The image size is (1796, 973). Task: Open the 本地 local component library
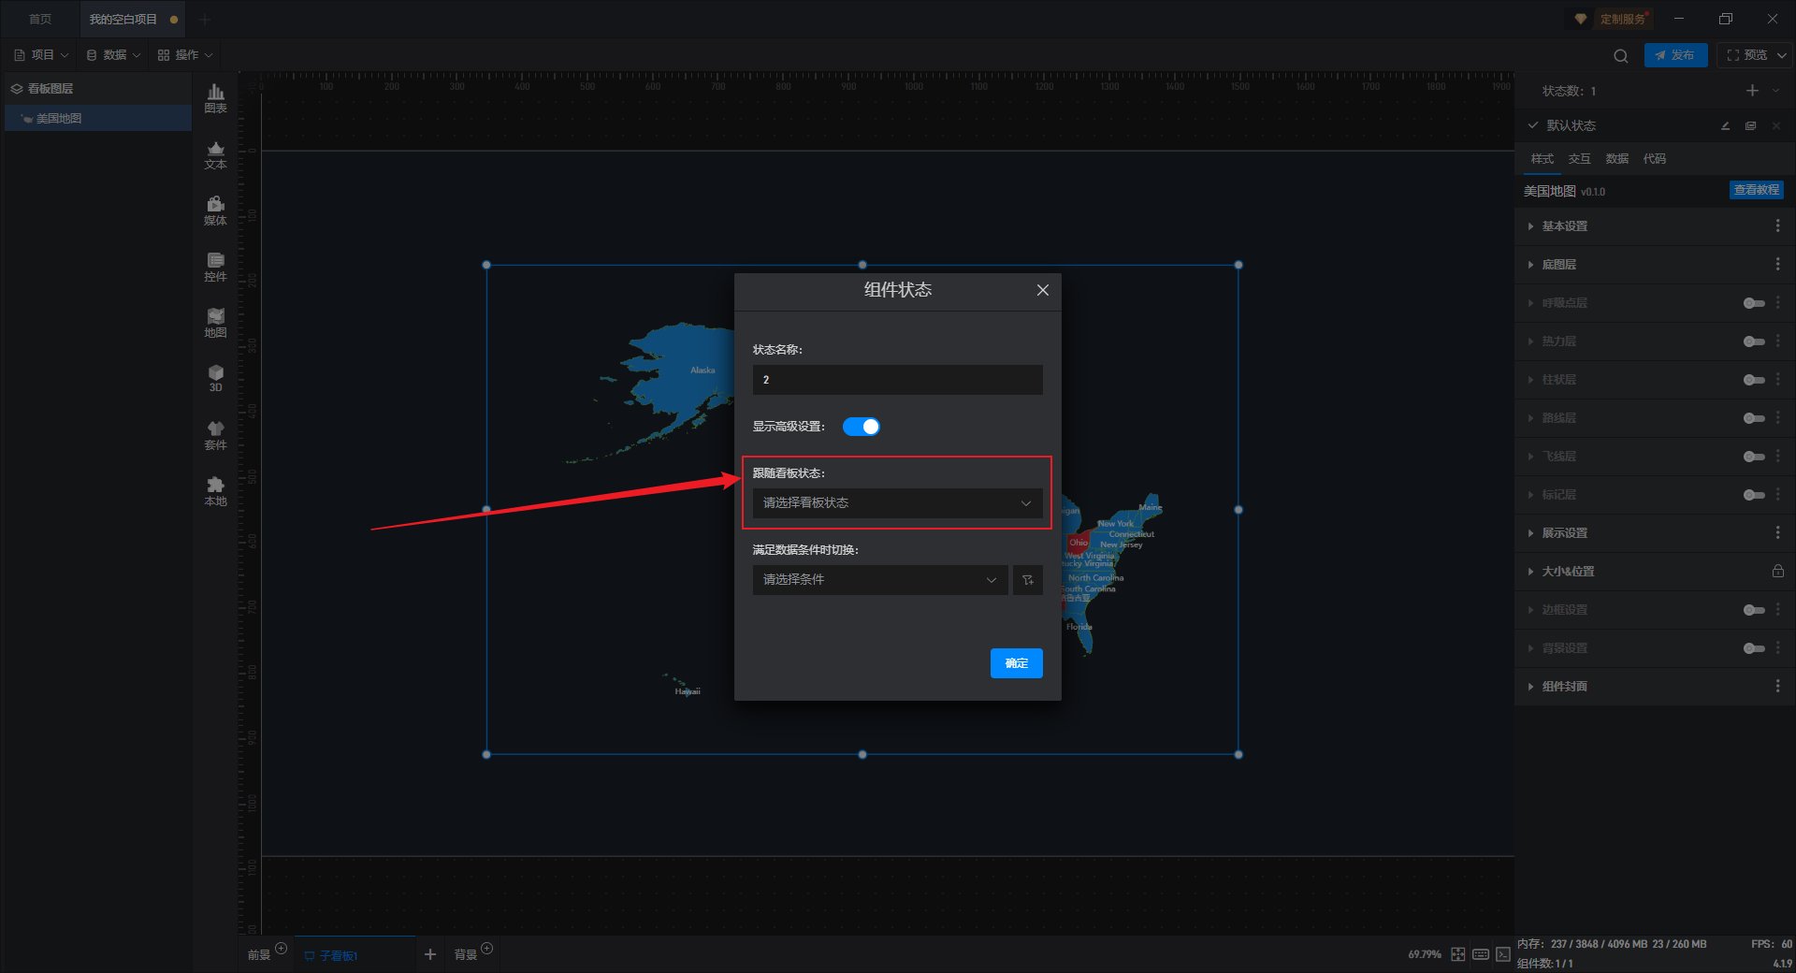(215, 491)
